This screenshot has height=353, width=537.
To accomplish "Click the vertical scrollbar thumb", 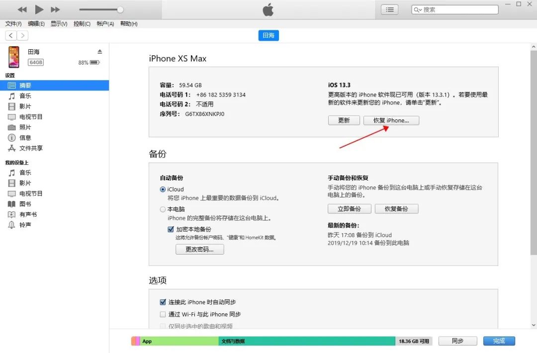I will point(534,152).
